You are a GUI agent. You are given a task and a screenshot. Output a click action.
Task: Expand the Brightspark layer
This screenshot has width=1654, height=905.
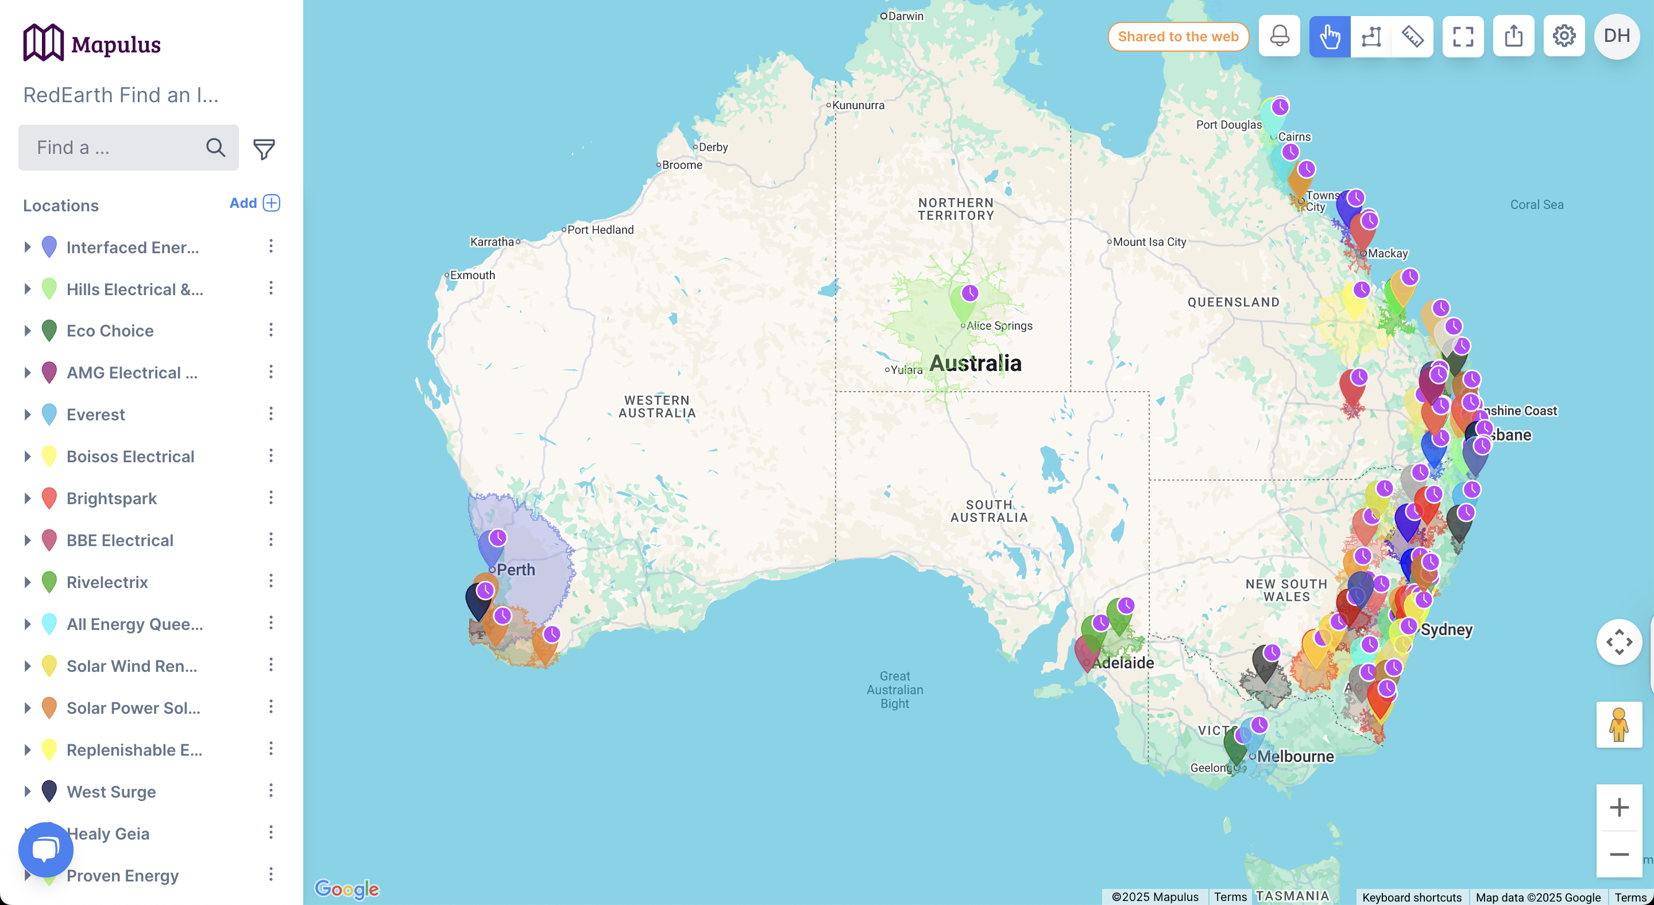pyautogui.click(x=28, y=498)
